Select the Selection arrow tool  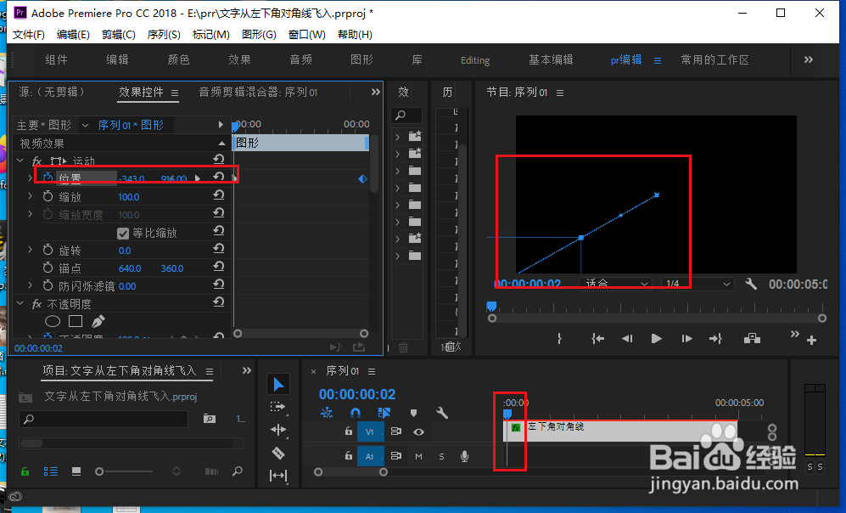click(278, 385)
